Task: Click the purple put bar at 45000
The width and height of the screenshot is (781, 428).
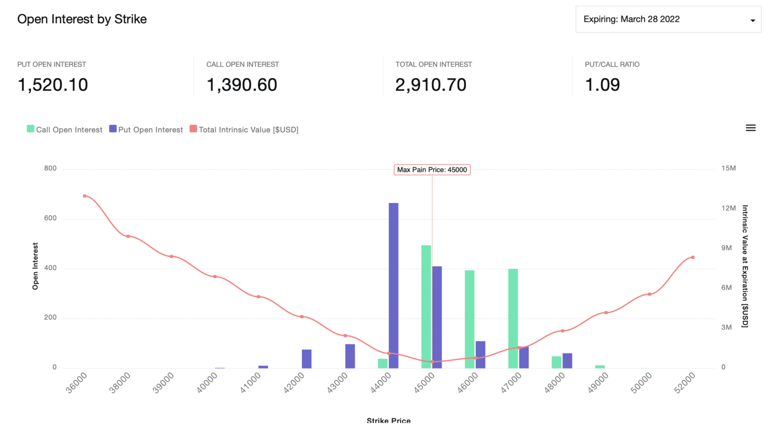Action: (x=437, y=317)
